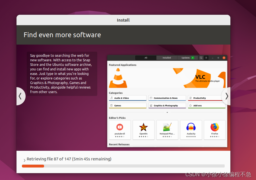Click the Games category icon
The width and height of the screenshot is (256, 180).
112,105
